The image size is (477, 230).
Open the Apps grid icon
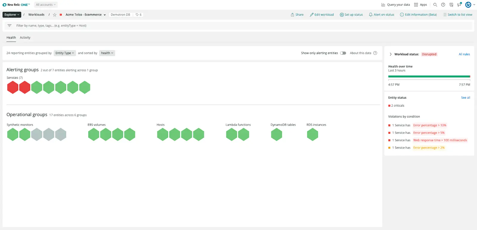click(x=416, y=5)
